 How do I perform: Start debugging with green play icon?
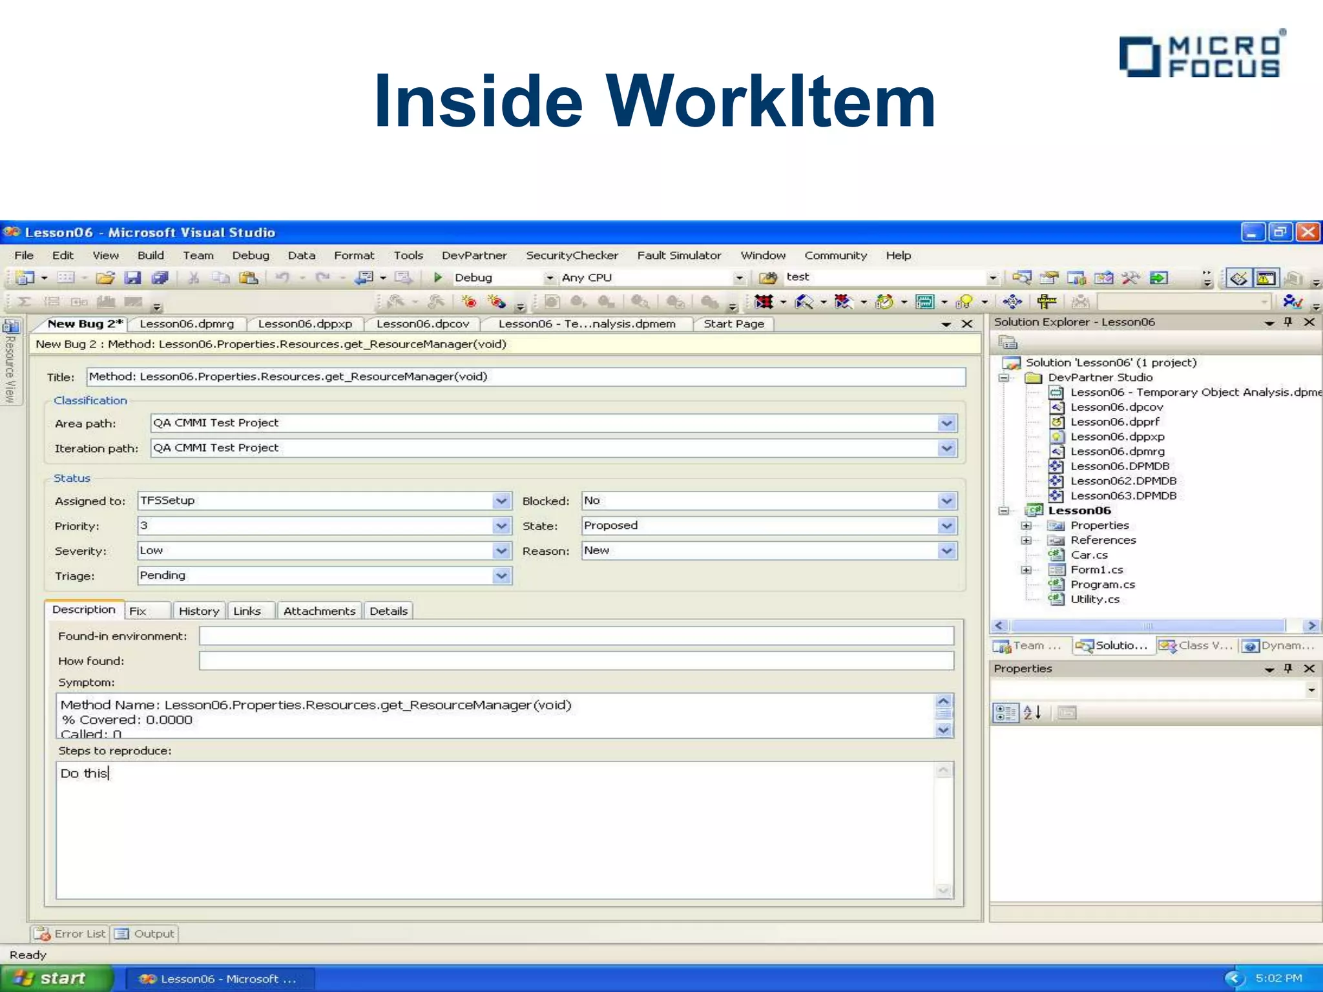tap(438, 277)
